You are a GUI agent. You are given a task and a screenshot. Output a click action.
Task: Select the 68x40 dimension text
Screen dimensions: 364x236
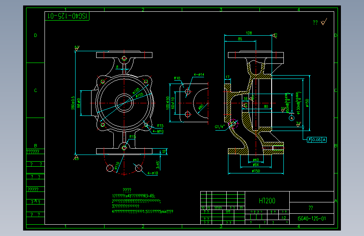tap(79, 103)
